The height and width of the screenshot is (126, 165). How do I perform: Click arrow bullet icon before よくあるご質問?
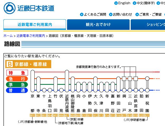pyautogui.click(x=82, y=15)
